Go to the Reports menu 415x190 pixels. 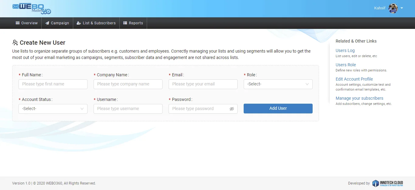tap(135, 23)
